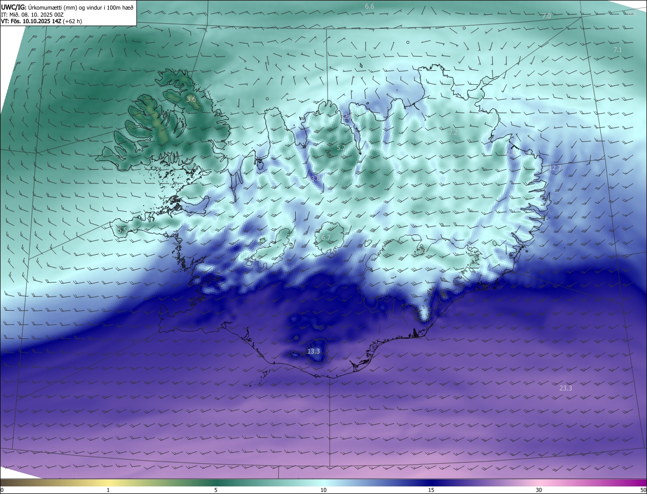Pick the yellow section of the color scale
647x494 pixels.
pyautogui.click(x=108, y=483)
